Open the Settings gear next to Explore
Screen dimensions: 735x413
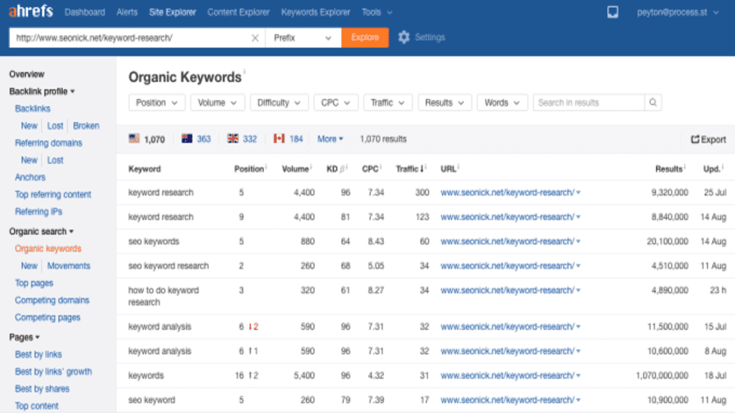(x=403, y=37)
